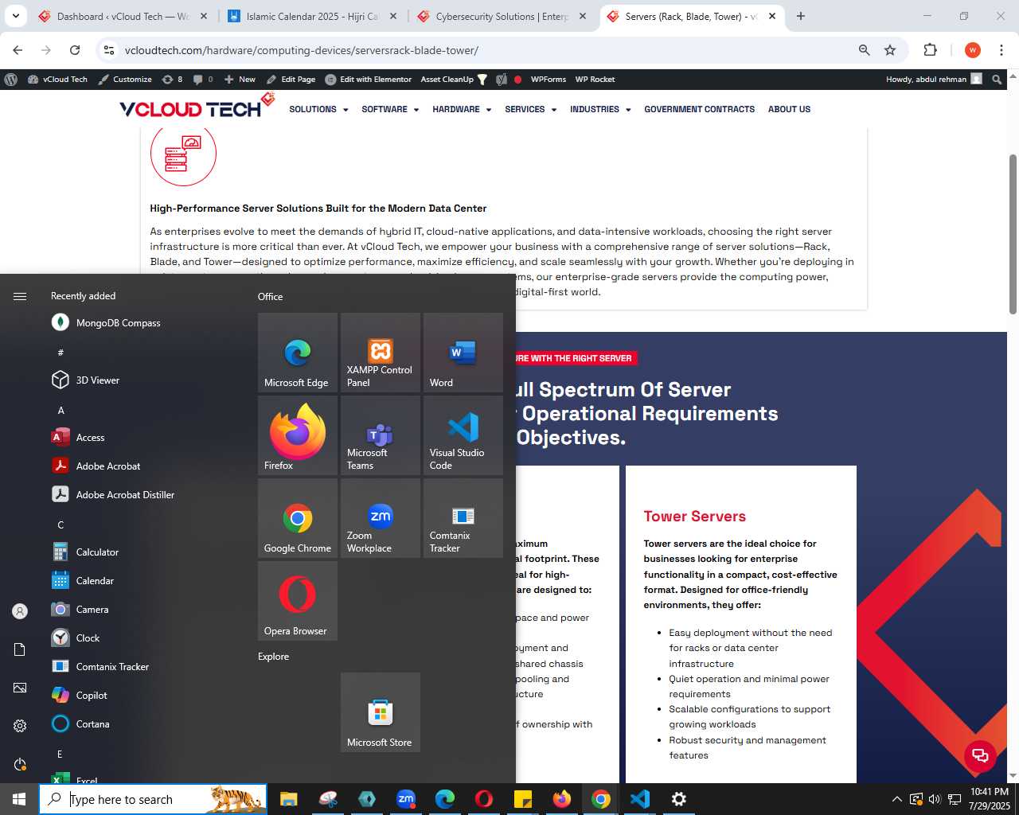Open the Opera Browser tile
The height and width of the screenshot is (815, 1019).
298,601
